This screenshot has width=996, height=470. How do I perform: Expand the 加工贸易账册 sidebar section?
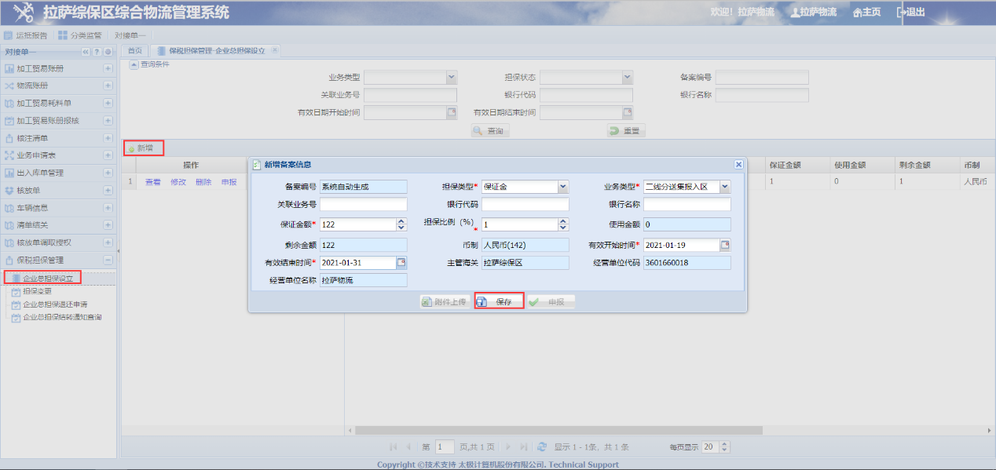point(108,68)
